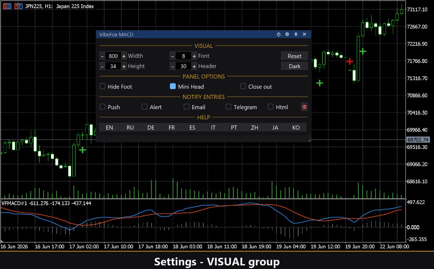Click the 73117.10 price scale label

417,9
